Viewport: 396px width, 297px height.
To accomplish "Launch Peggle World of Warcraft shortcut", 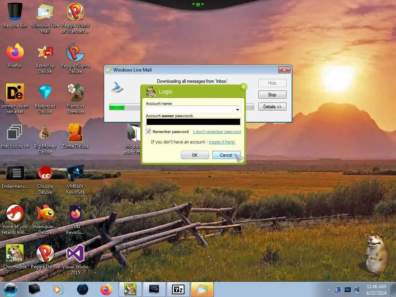I will [75, 18].
